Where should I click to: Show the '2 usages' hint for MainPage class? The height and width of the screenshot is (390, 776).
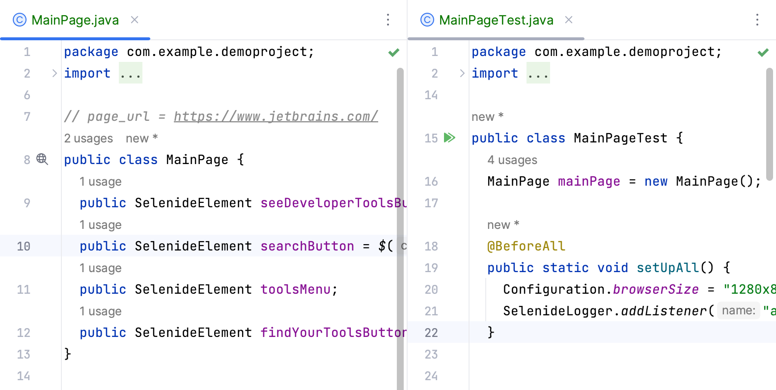(88, 139)
